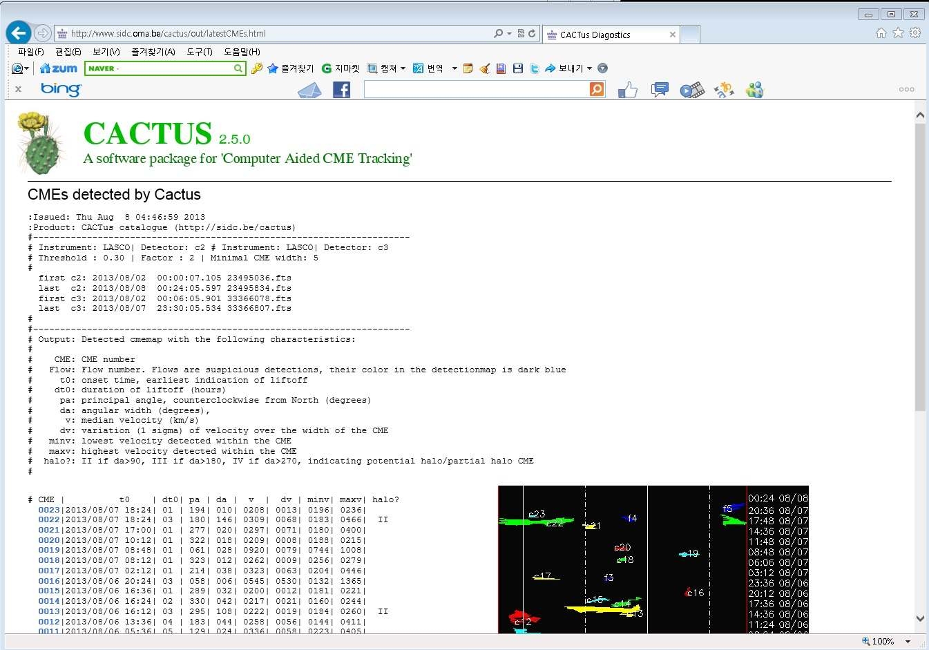
Task: Open the 즐겨찾기(A) menu
Action: (x=153, y=52)
